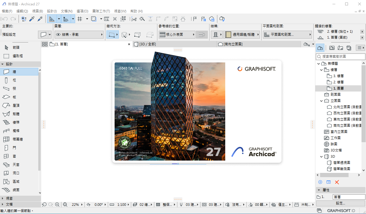Select the 帷幕牆 (Curtain Wall) tool
This screenshot has height=214, width=366.
[19, 139]
